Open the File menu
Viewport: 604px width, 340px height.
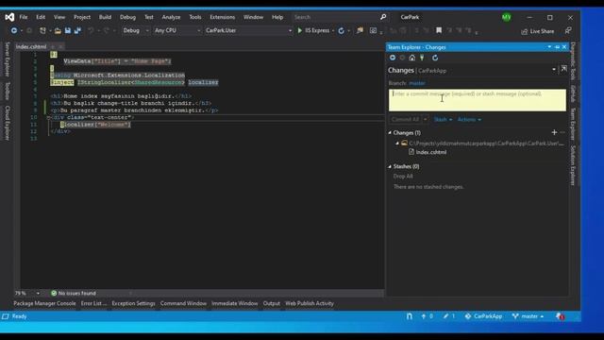24,17
